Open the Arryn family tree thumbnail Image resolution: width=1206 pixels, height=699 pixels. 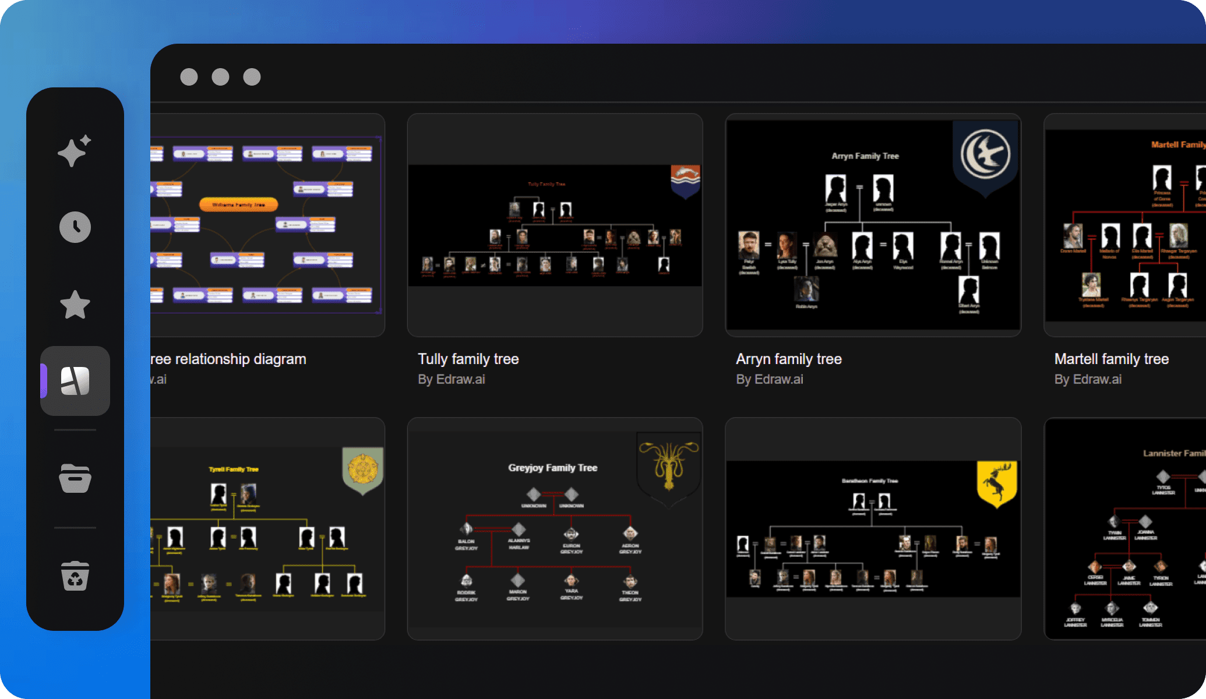point(873,225)
